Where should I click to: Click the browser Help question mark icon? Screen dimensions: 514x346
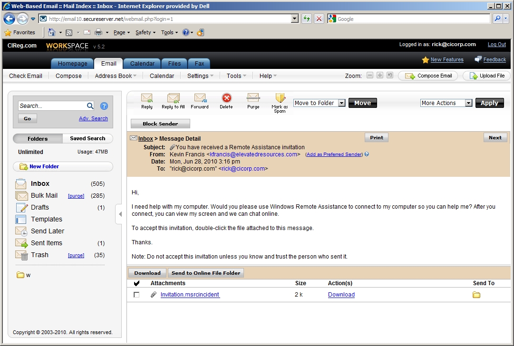click(x=185, y=32)
